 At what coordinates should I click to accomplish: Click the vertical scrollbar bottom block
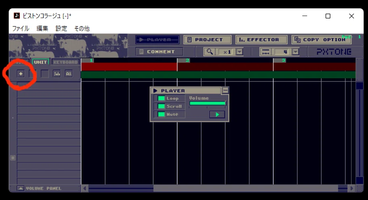coord(359,180)
